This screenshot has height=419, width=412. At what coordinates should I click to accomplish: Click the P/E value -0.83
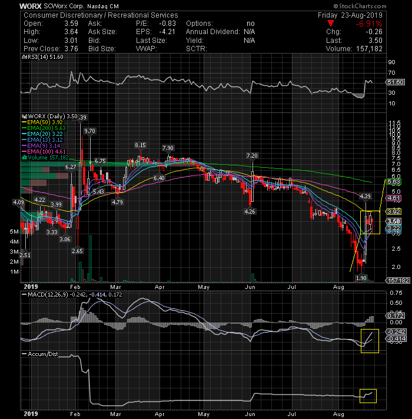(168, 24)
